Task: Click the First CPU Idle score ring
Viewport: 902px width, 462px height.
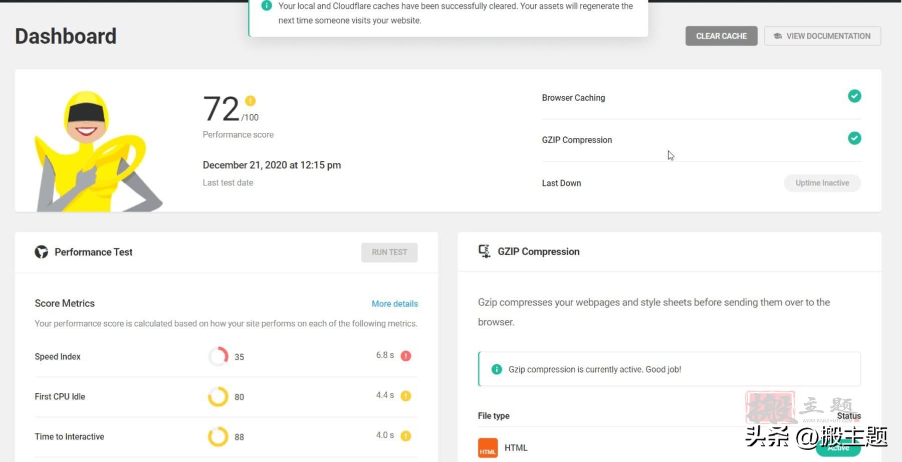Action: (218, 396)
